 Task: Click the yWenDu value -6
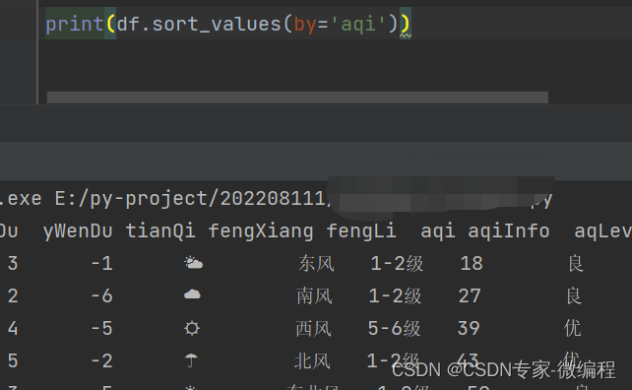point(102,296)
